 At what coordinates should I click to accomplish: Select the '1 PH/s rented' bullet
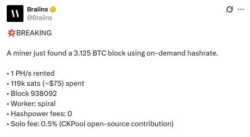[x=30, y=73]
